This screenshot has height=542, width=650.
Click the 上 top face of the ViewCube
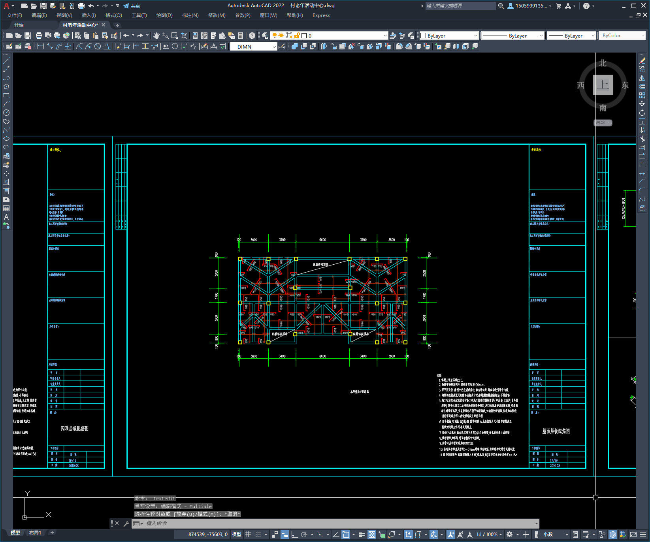point(603,85)
